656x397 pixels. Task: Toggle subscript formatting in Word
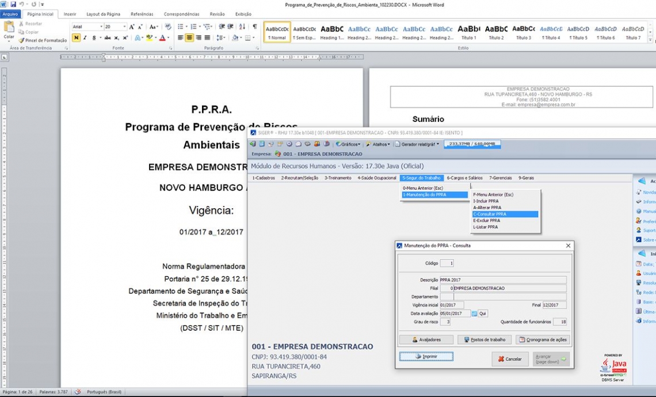[117, 37]
